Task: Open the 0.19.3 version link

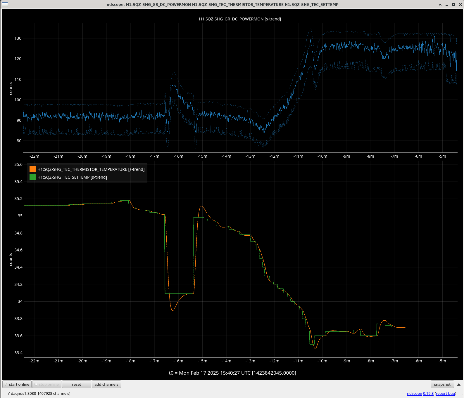Action: pyautogui.click(x=428, y=393)
